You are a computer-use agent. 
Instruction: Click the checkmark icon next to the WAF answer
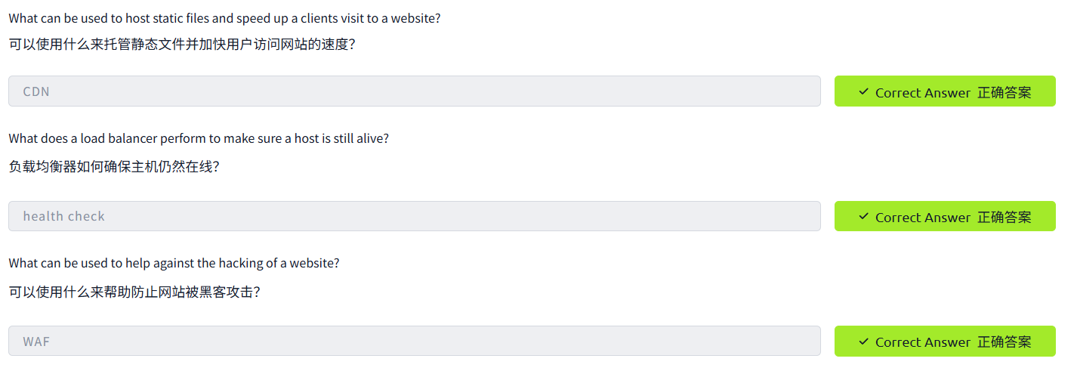click(x=863, y=342)
